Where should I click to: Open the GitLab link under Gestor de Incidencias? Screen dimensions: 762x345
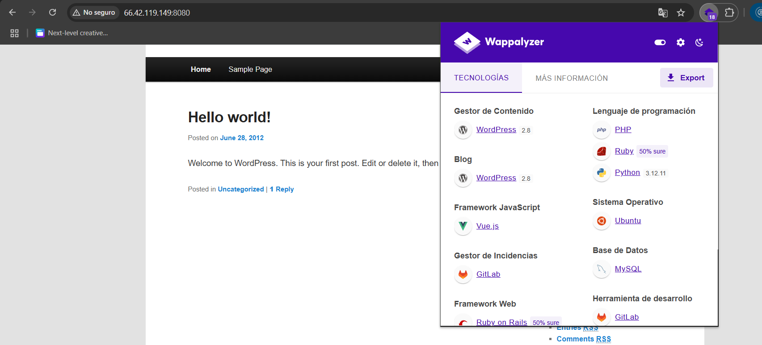tap(488, 274)
